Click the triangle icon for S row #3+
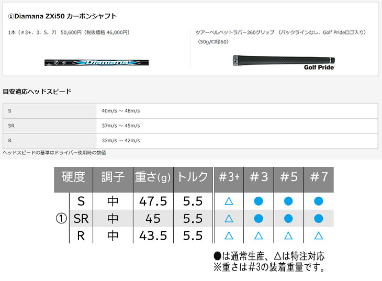 tap(229, 201)
